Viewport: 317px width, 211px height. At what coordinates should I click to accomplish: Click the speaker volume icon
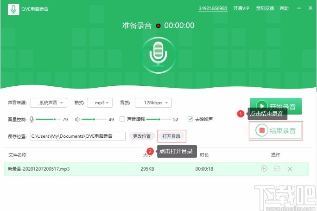tap(77, 119)
